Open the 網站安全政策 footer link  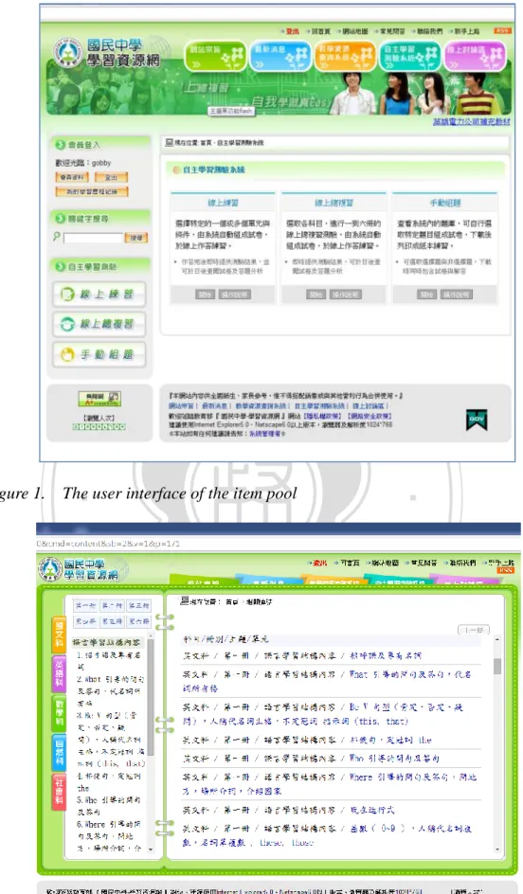(x=369, y=416)
